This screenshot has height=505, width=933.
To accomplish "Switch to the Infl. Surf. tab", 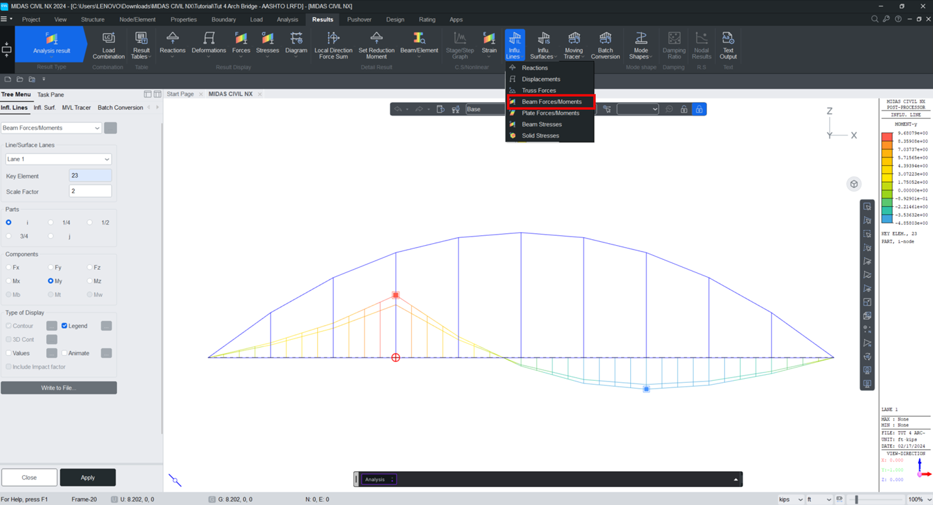I will [x=45, y=107].
